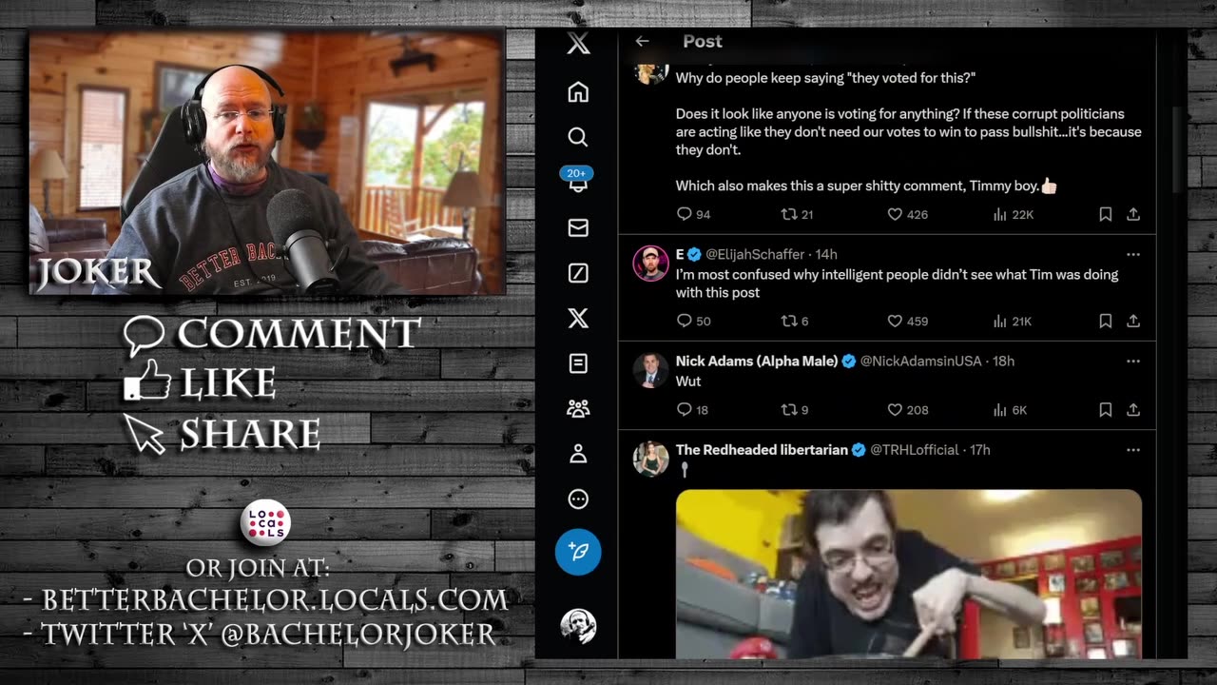The image size is (1217, 685).
Task: Open Nick Adams avatar
Action: point(651,370)
